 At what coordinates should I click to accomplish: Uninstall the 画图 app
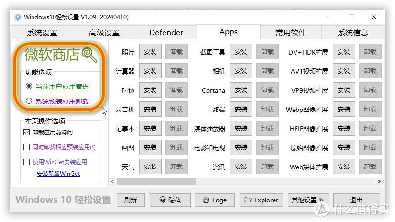click(x=176, y=148)
